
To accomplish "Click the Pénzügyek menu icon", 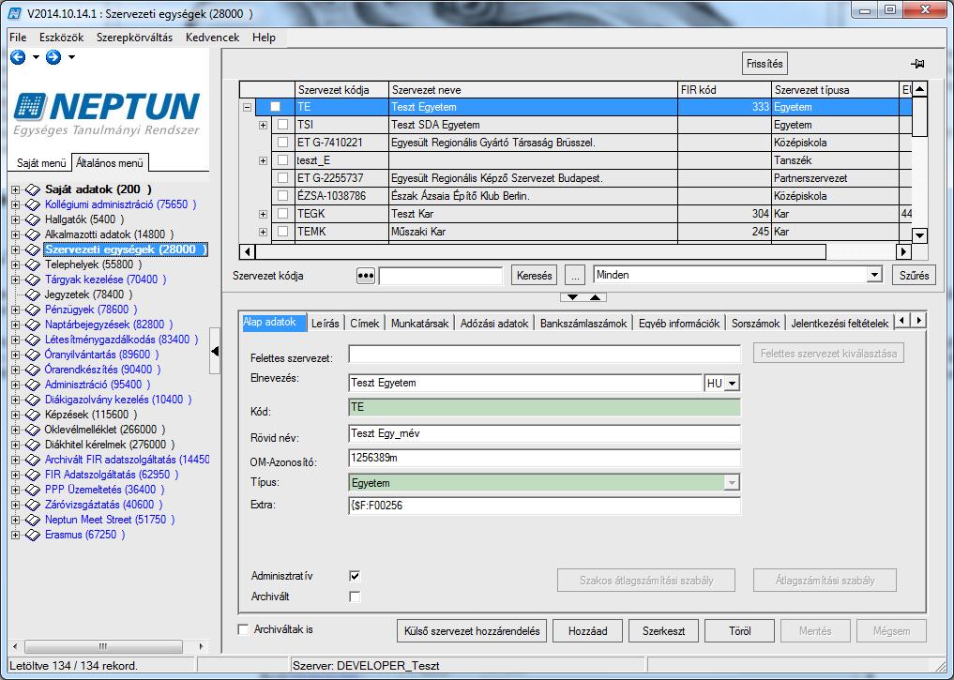I will click(x=32, y=310).
